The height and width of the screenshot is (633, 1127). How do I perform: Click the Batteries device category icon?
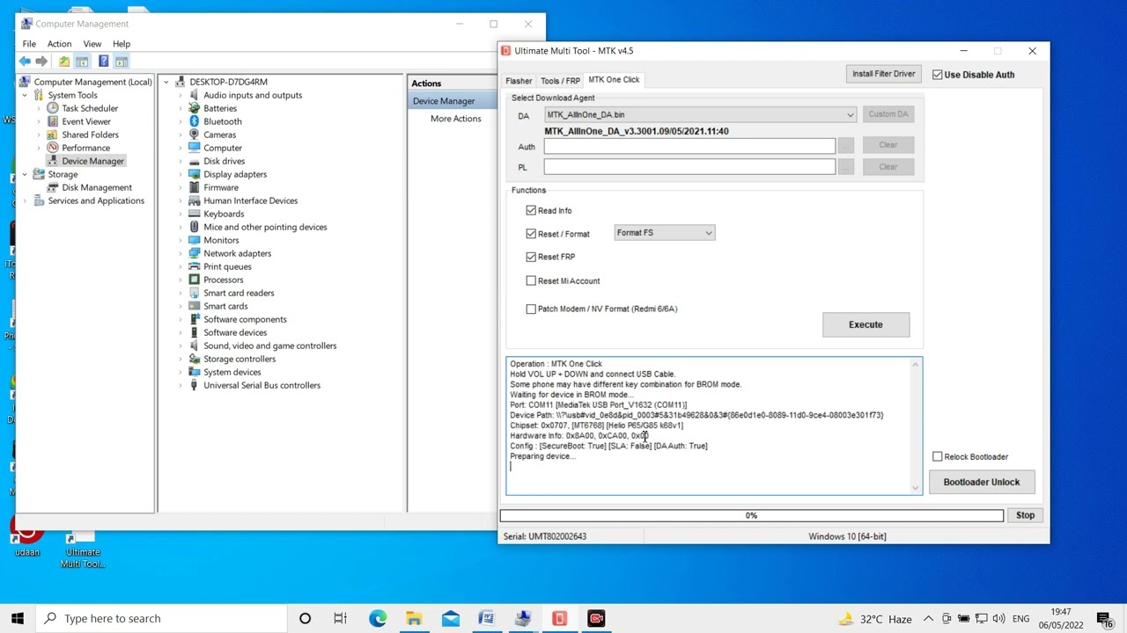pos(194,108)
